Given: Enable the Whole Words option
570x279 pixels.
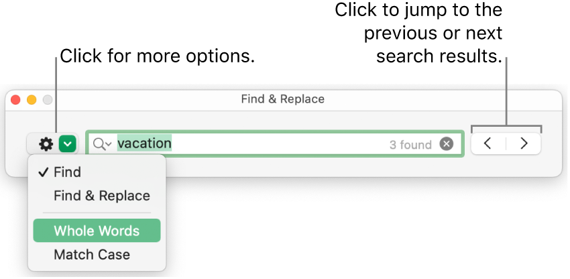Looking at the screenshot, I should pos(97,231).
